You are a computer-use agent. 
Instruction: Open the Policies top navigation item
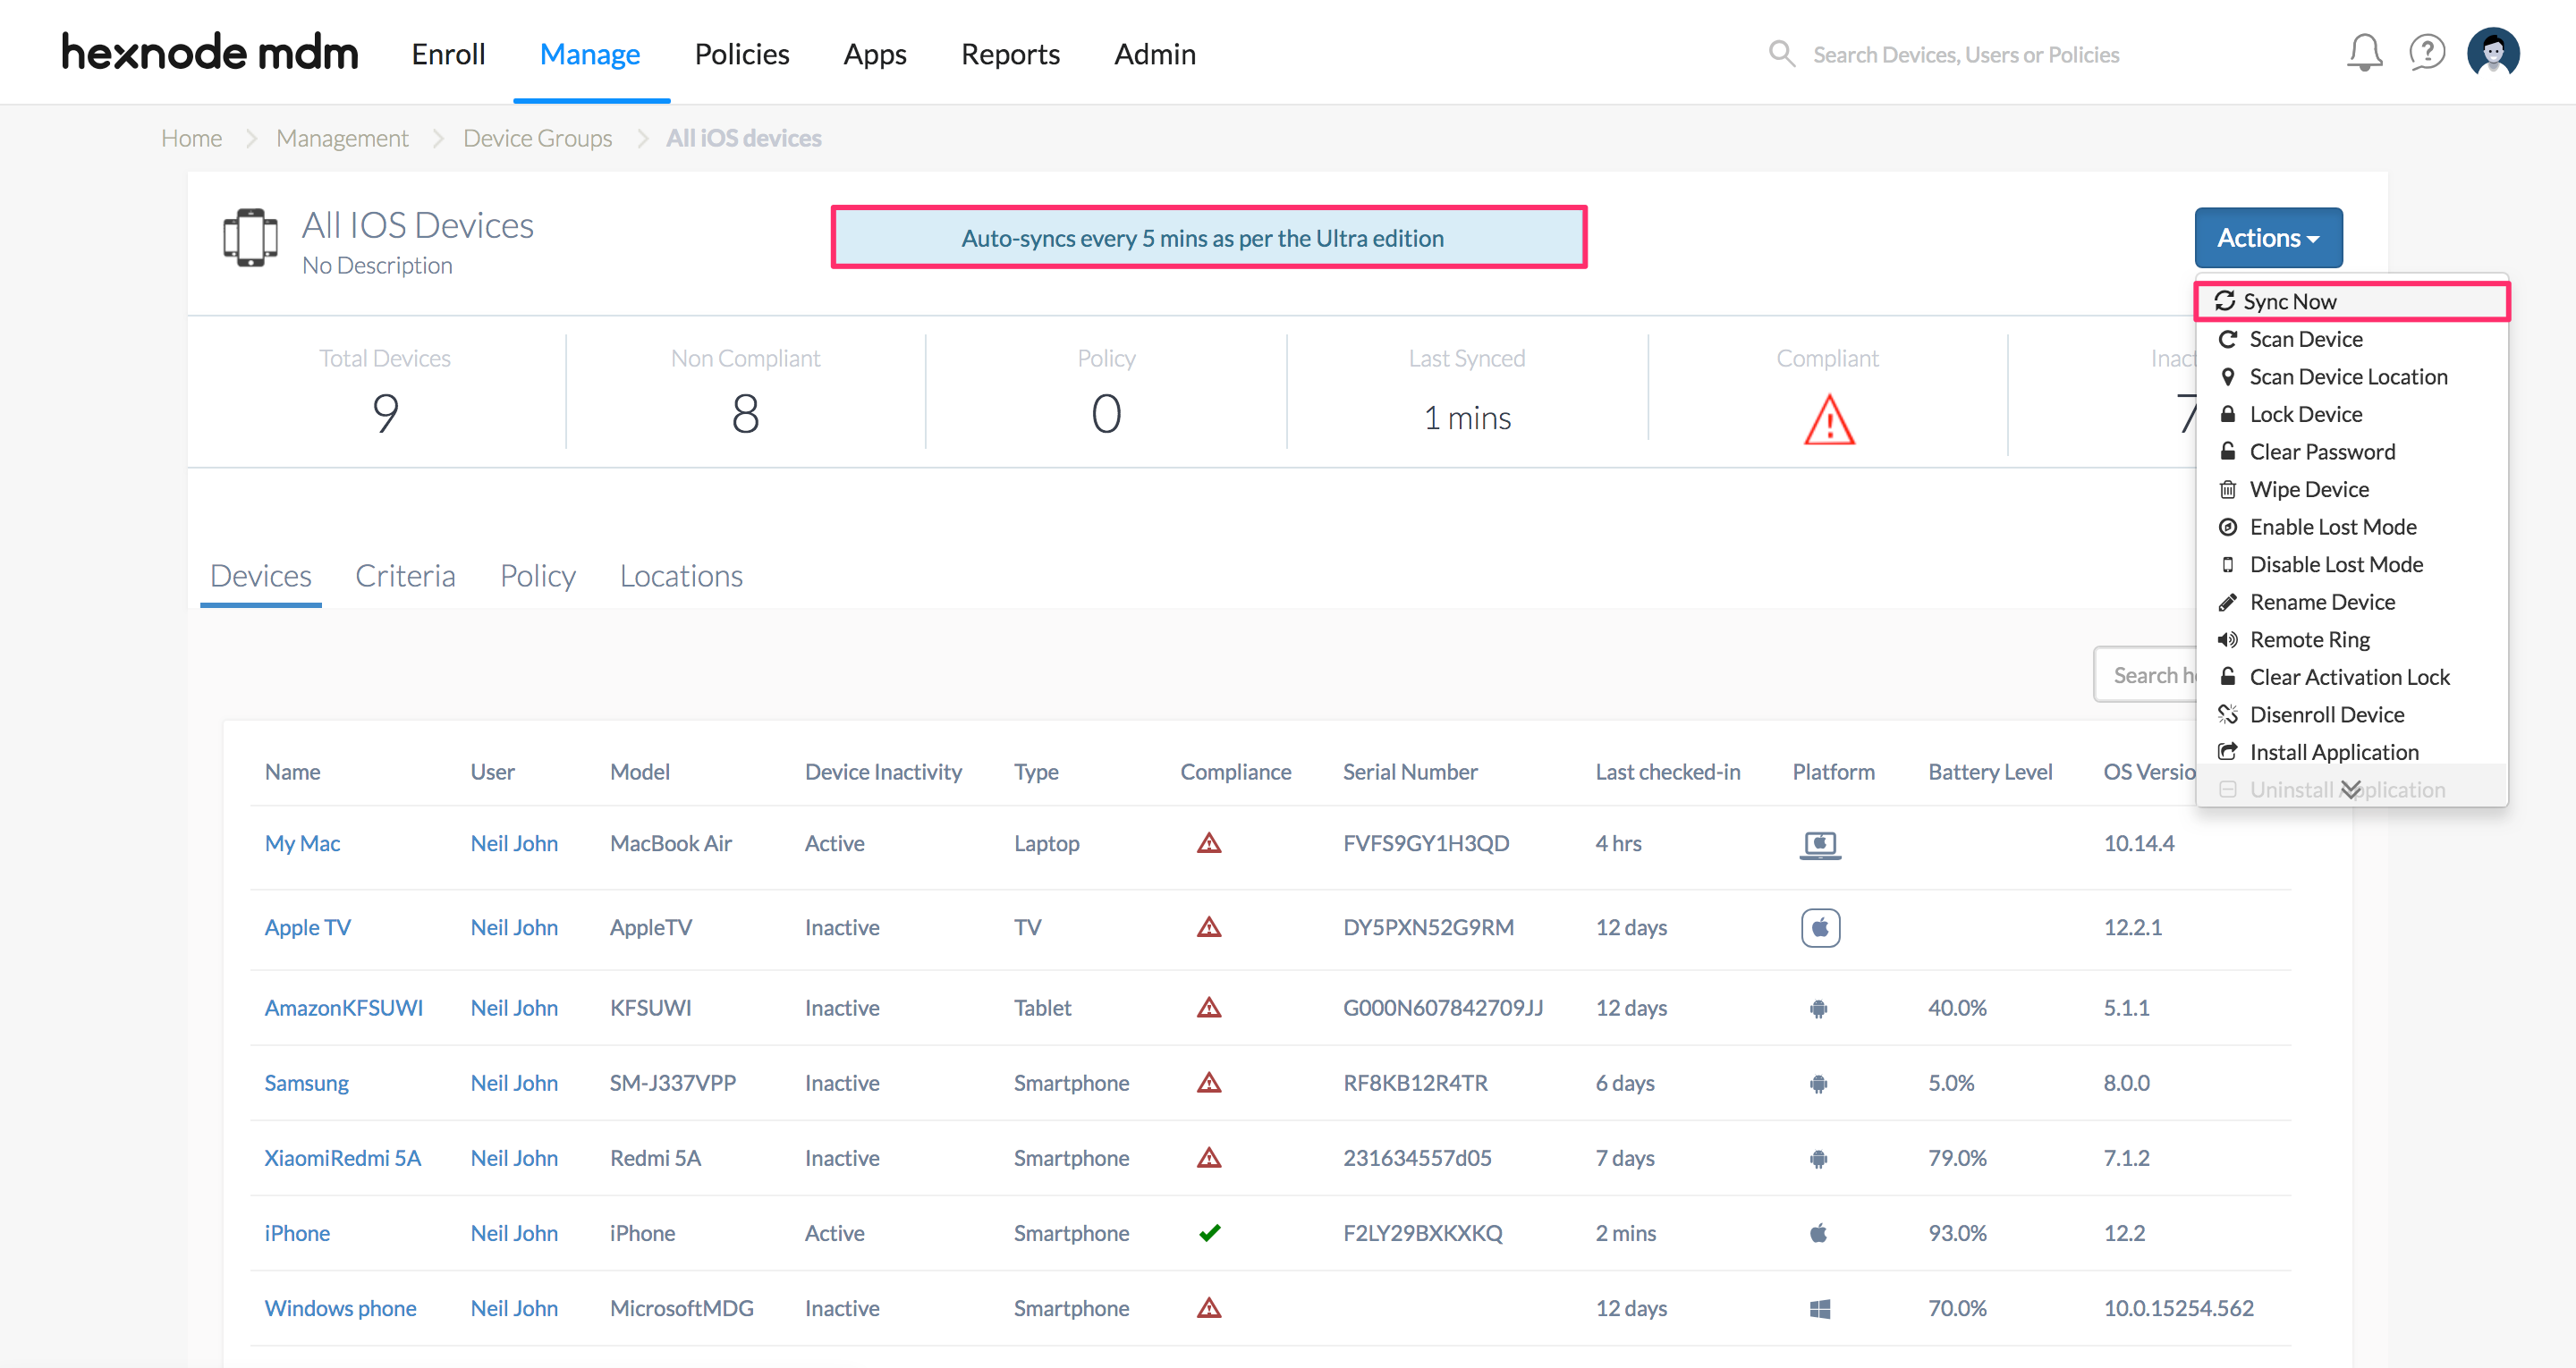coord(742,54)
